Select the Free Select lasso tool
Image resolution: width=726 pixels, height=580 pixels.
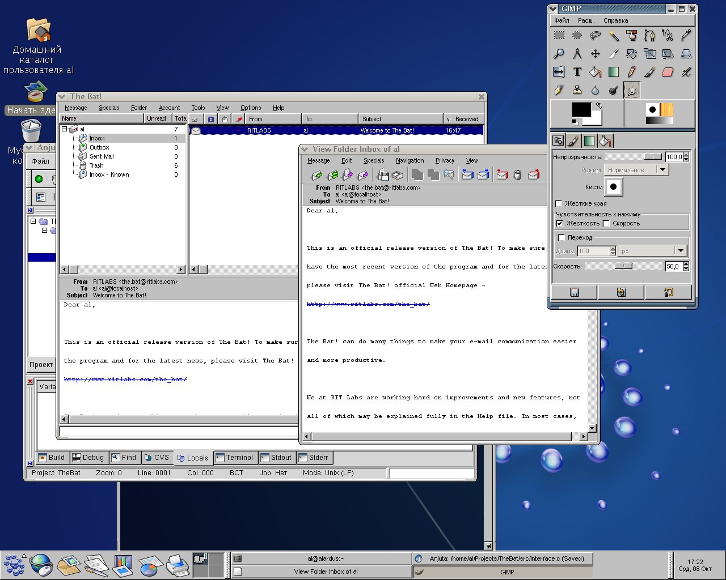pyautogui.click(x=596, y=36)
